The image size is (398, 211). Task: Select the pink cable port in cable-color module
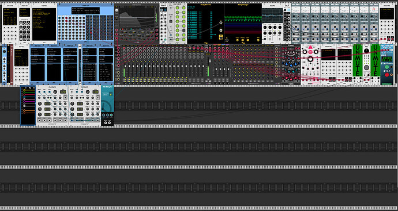(x=24, y=99)
